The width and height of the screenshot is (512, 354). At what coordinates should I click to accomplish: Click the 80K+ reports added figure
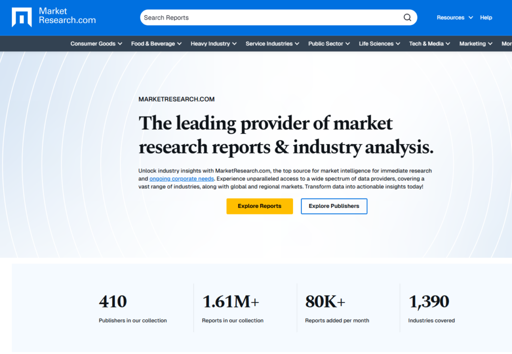coord(325,301)
